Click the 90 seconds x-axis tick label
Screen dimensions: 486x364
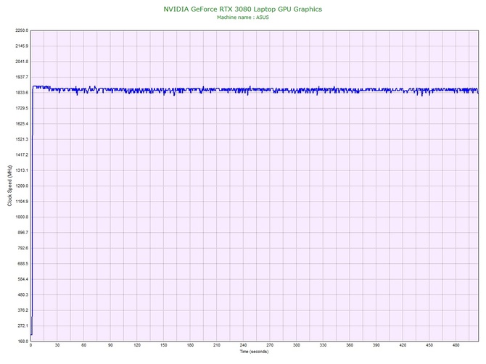pos(110,345)
